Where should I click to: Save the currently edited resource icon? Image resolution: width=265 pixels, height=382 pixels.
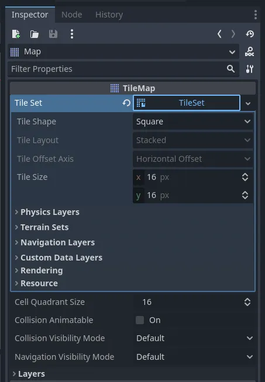[x=53, y=34]
